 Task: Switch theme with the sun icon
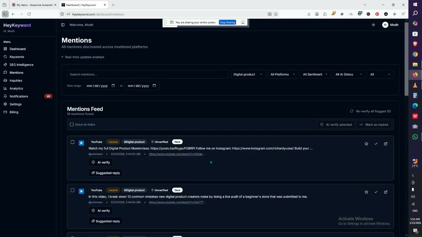coord(373,25)
